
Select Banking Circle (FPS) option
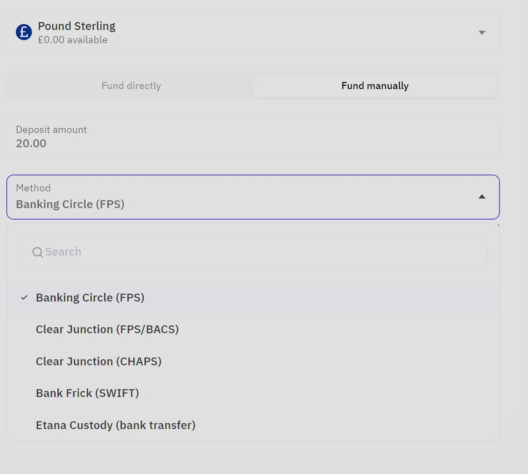coord(253,298)
